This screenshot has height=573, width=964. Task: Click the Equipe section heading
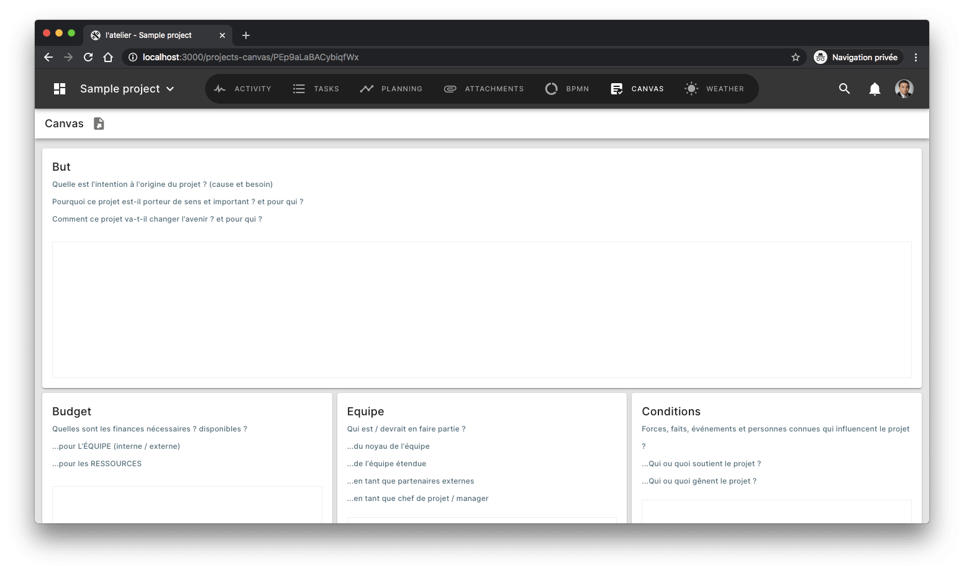[365, 412]
